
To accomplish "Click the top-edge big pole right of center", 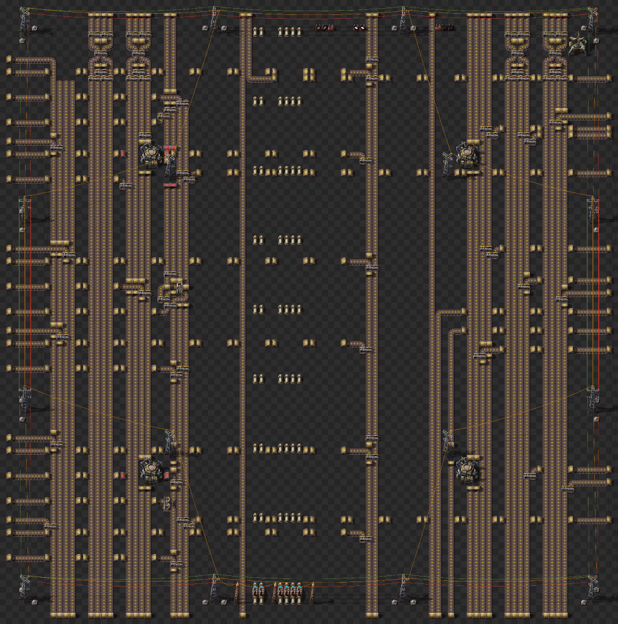I will (404, 18).
